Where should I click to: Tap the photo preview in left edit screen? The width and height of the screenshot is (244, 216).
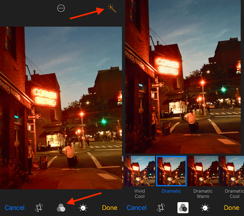(x=61, y=108)
